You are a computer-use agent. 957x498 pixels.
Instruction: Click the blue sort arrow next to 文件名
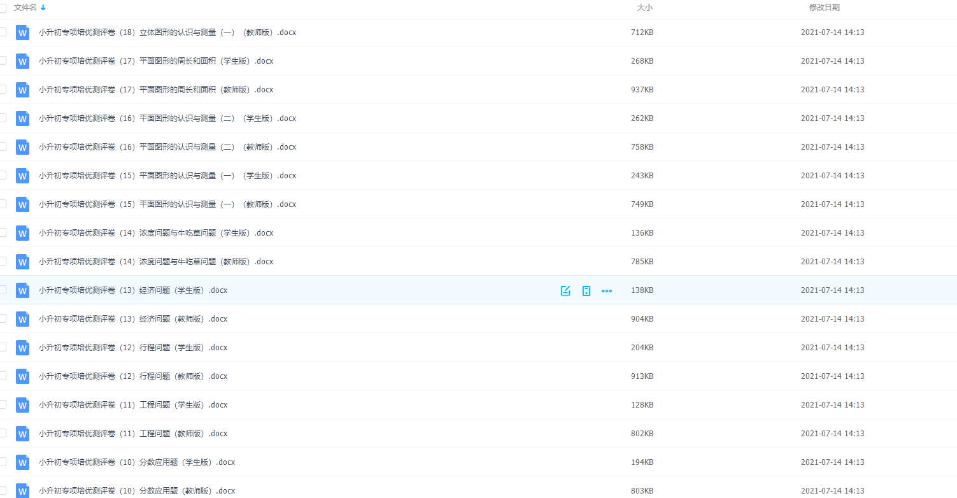click(43, 8)
